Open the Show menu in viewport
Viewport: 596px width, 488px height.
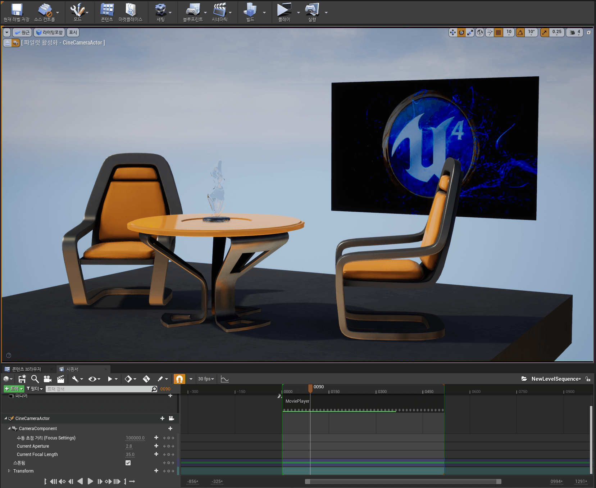73,32
